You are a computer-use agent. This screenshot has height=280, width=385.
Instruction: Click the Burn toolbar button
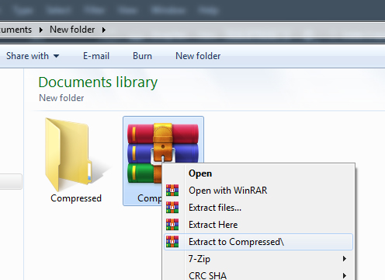coord(142,56)
